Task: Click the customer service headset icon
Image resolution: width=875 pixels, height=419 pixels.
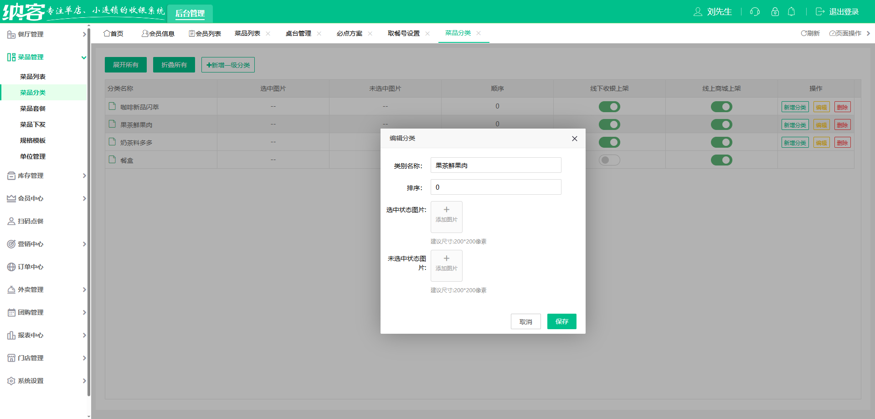Action: [755, 12]
